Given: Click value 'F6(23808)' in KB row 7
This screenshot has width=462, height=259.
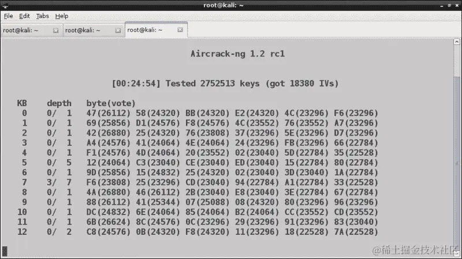Looking at the screenshot, I should click(x=108, y=182).
